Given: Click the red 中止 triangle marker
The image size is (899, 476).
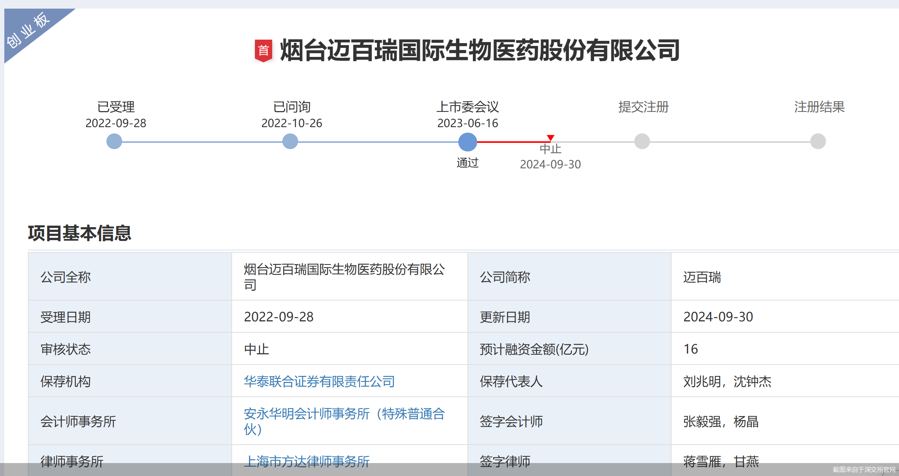Looking at the screenshot, I should [x=551, y=138].
